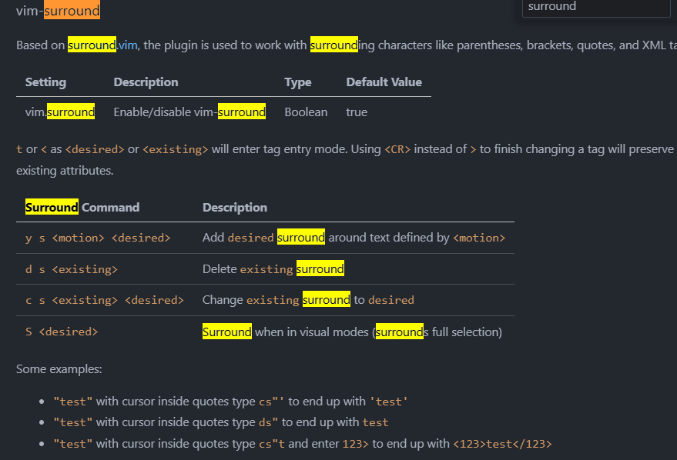Click the default value "true" cell
The width and height of the screenshot is (677, 460).
point(357,112)
